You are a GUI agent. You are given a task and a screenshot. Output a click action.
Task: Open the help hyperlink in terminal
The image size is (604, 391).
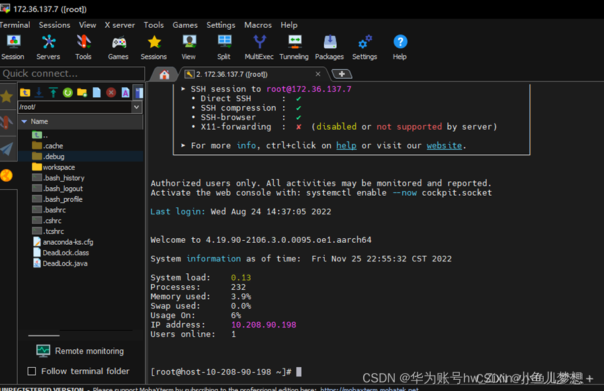pyautogui.click(x=346, y=145)
